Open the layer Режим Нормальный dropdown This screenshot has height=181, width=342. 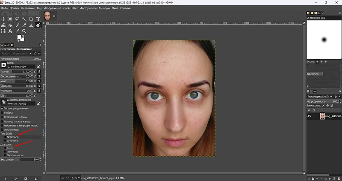click(x=320, y=97)
